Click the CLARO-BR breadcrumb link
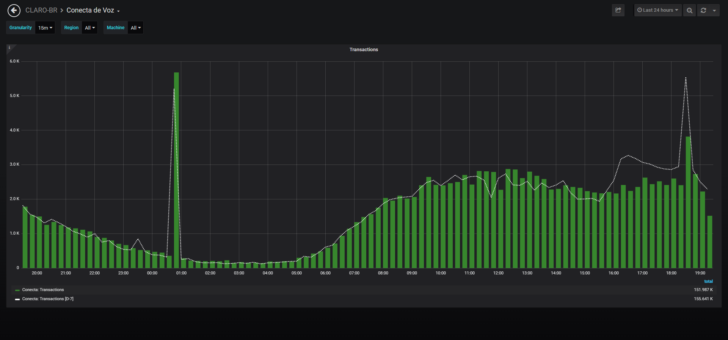 [x=41, y=10]
